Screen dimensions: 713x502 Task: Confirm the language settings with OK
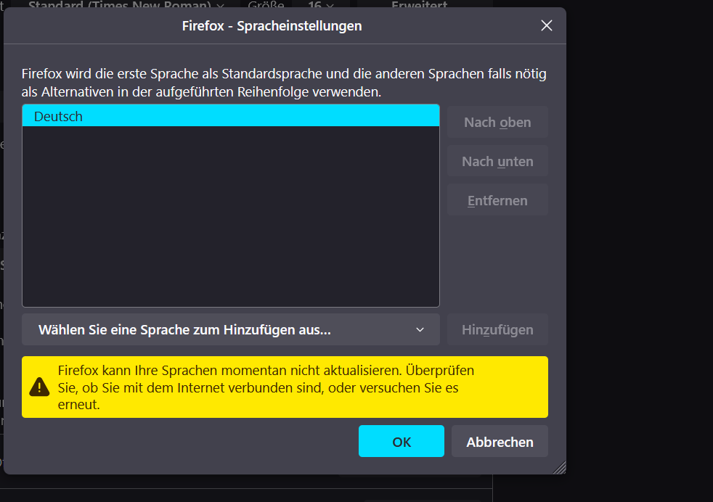tap(401, 441)
